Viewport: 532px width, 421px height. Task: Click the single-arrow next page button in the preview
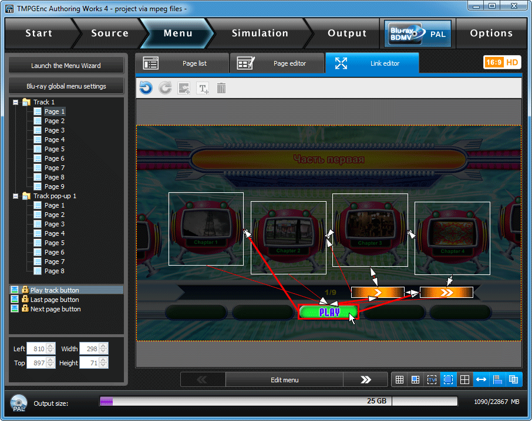coord(378,292)
